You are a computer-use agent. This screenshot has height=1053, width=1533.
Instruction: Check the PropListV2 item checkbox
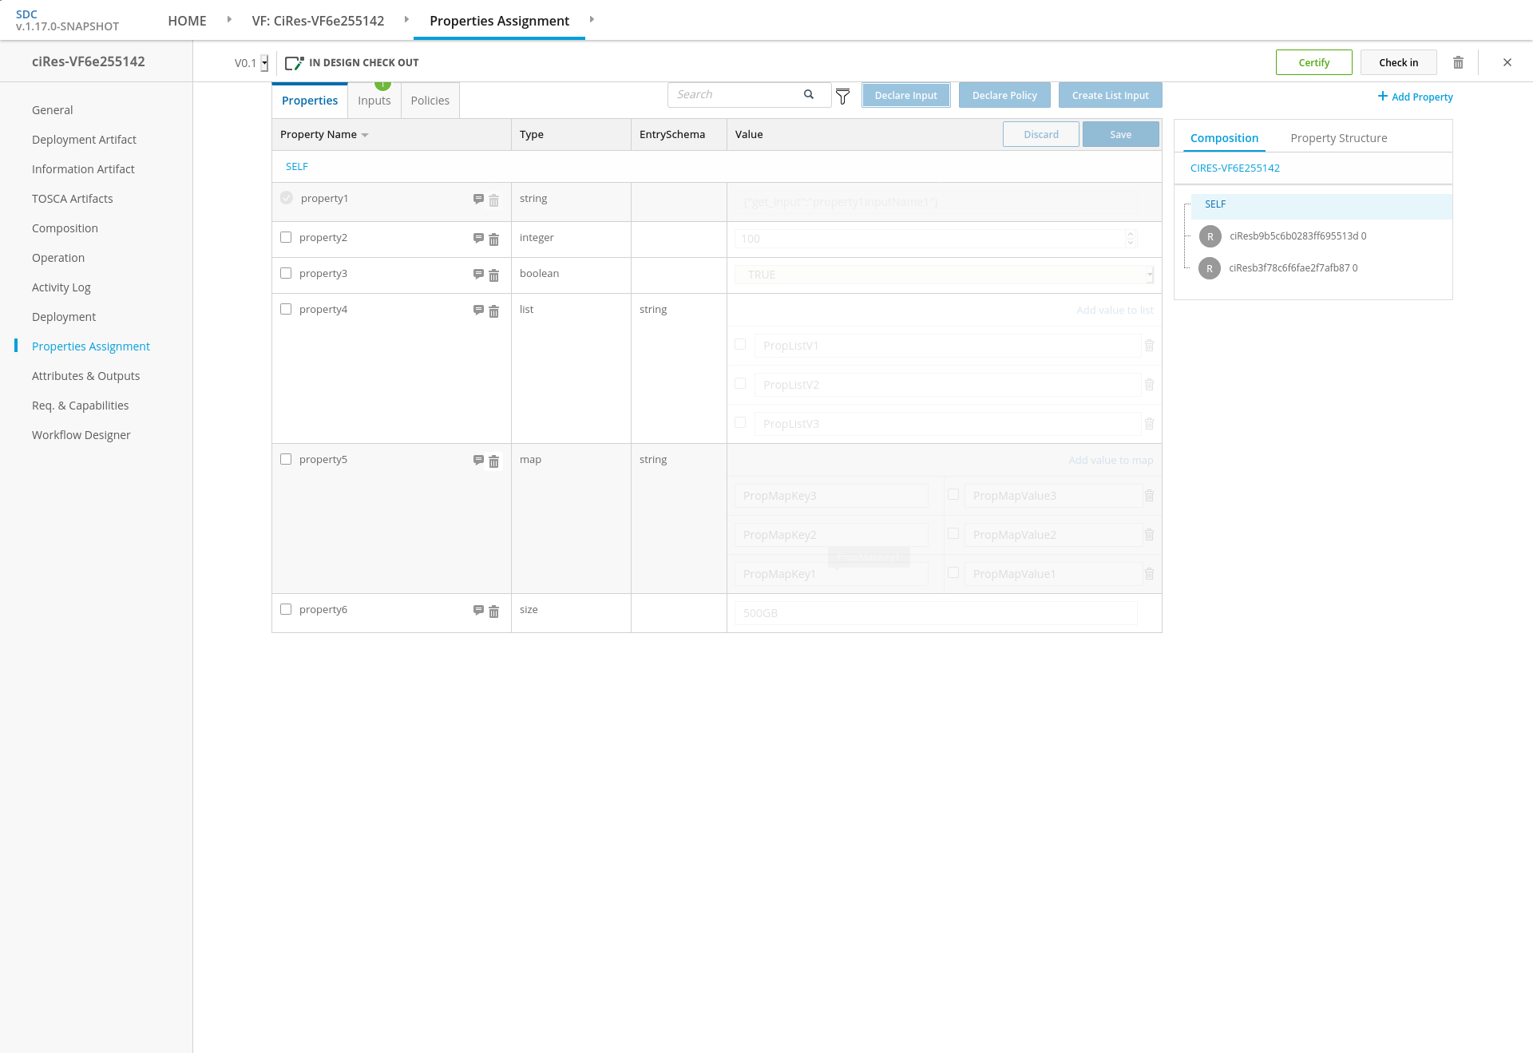[740, 383]
